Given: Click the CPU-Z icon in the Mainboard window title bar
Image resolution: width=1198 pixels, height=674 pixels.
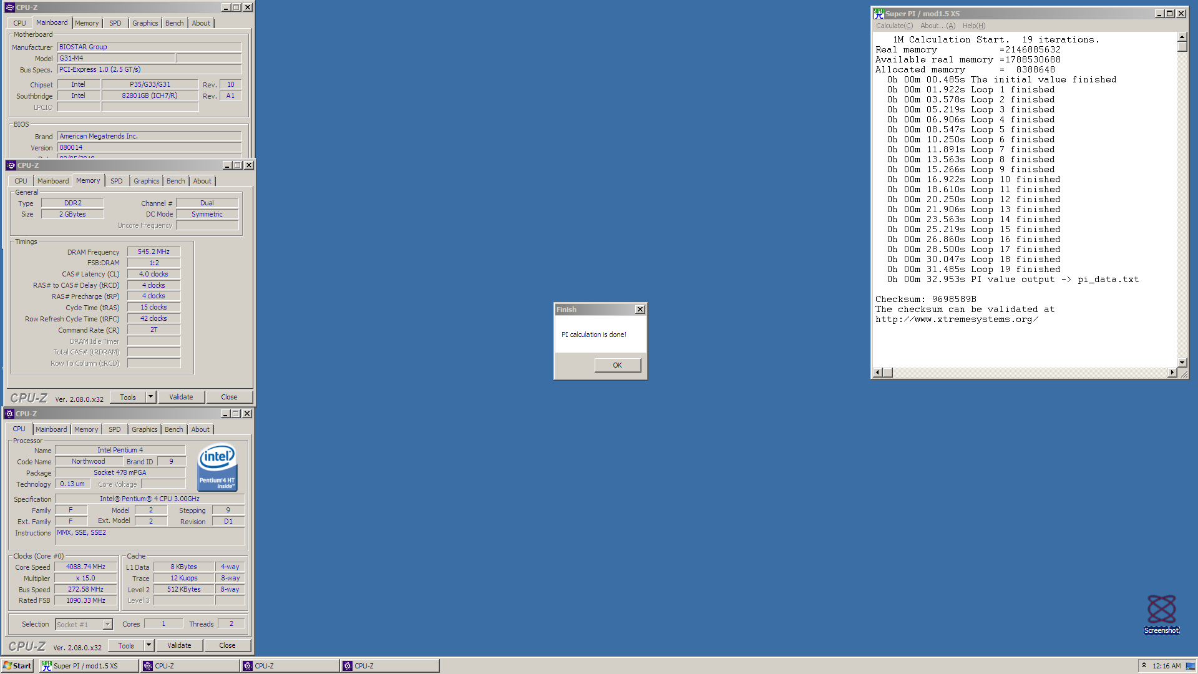Looking at the screenshot, I should click(10, 7).
